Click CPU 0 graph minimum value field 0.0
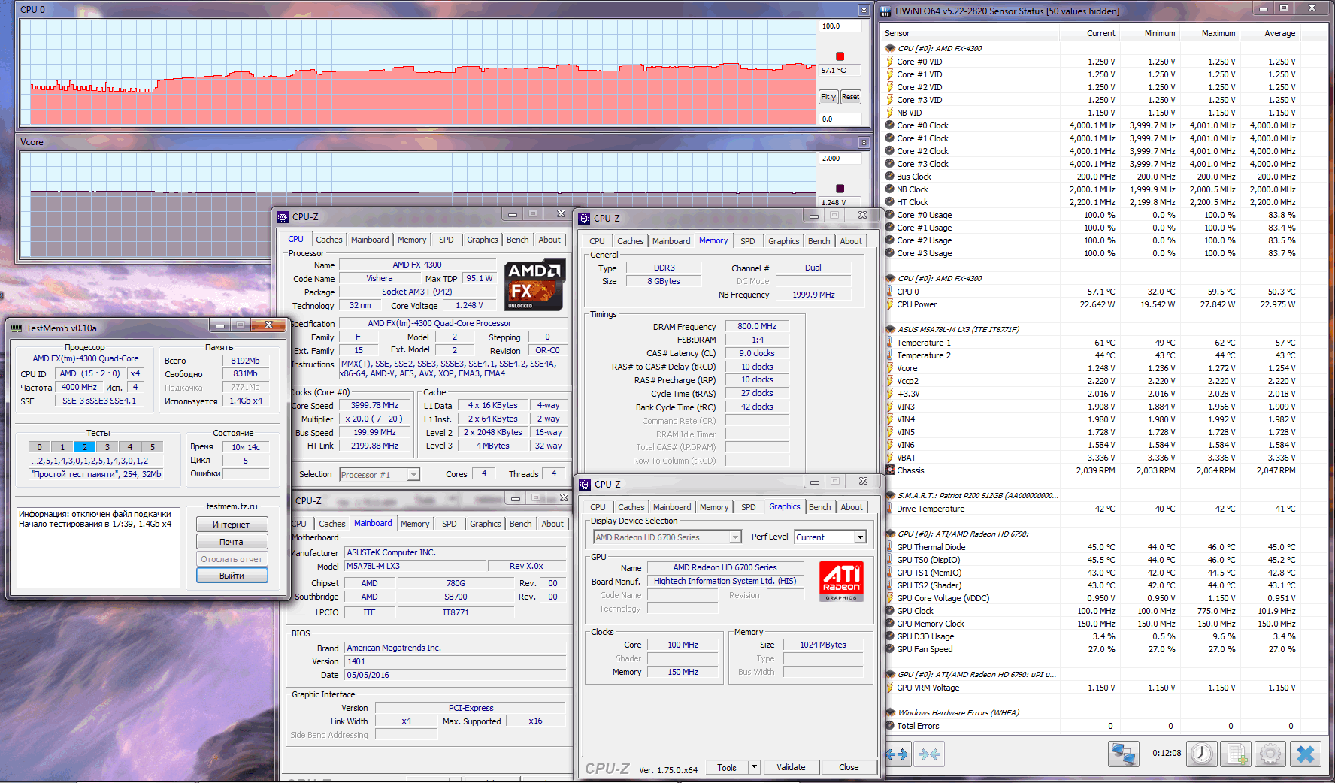This screenshot has height=783, width=1335. (x=840, y=119)
